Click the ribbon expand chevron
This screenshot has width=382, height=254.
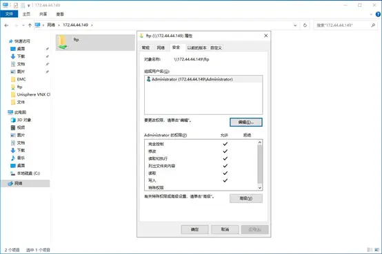tap(371, 14)
